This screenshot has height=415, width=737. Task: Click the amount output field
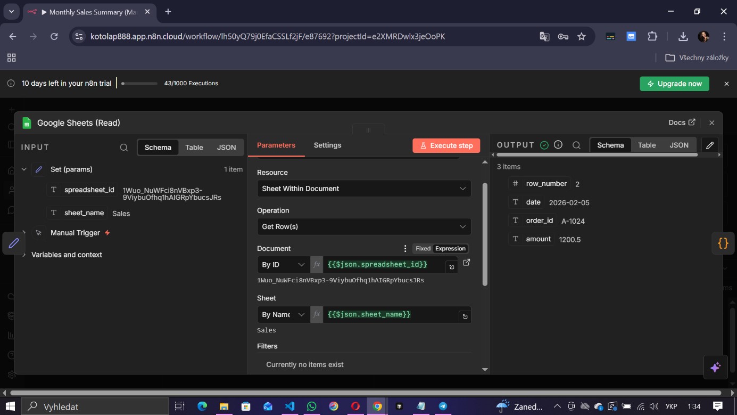532,239
